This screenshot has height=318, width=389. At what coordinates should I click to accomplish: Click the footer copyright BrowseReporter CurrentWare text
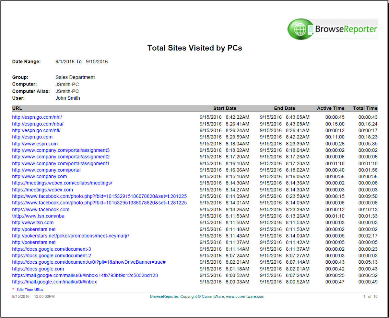click(x=207, y=296)
